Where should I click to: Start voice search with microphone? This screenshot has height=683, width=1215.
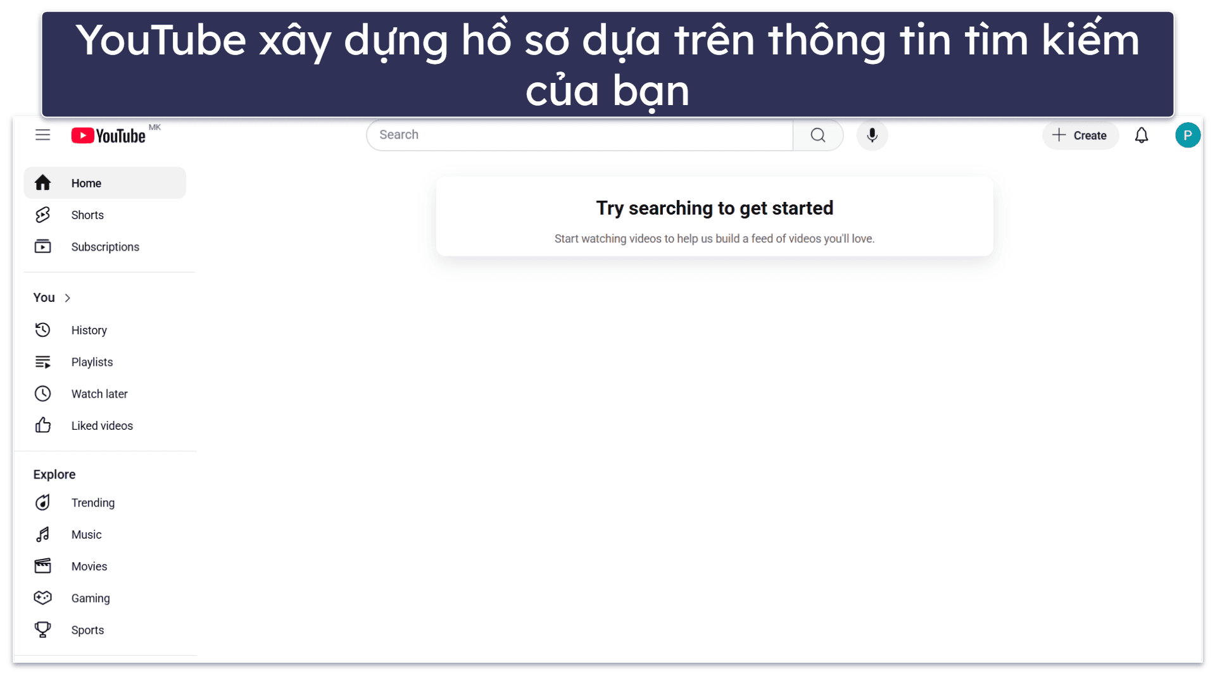tap(872, 135)
